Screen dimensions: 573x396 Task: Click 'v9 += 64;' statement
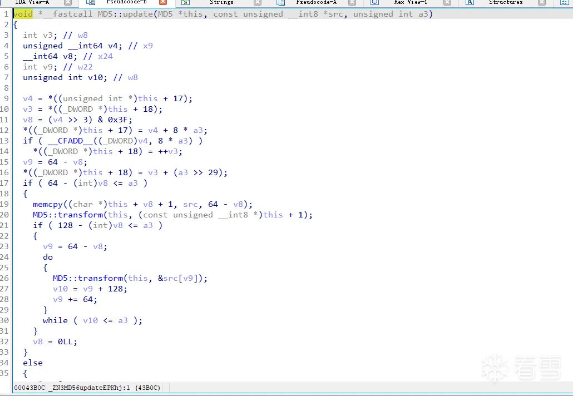pos(75,300)
